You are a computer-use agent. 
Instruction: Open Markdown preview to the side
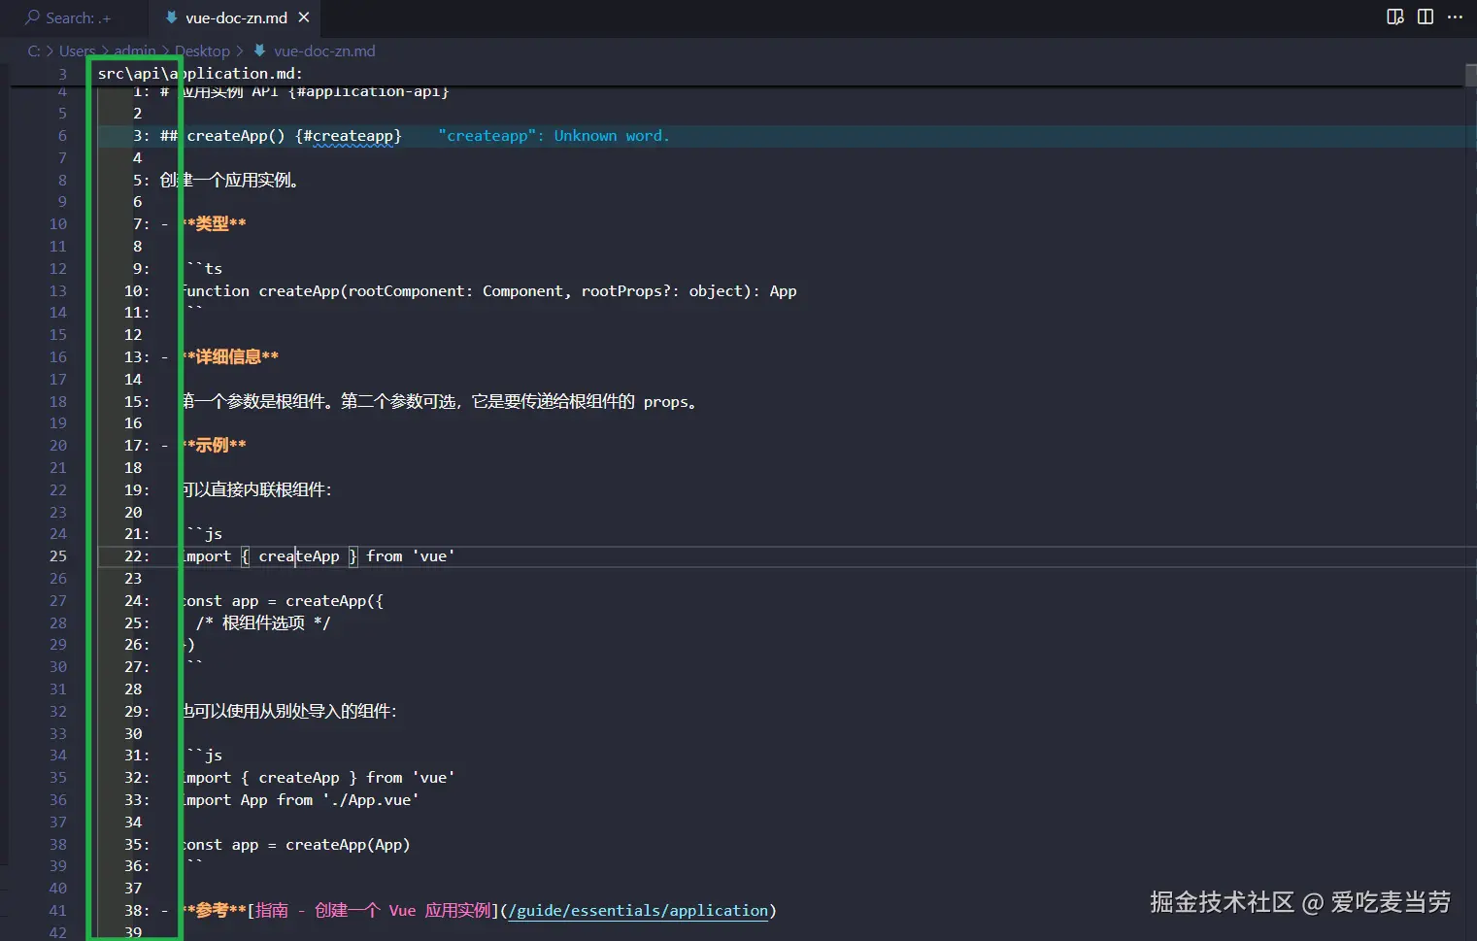[1395, 17]
